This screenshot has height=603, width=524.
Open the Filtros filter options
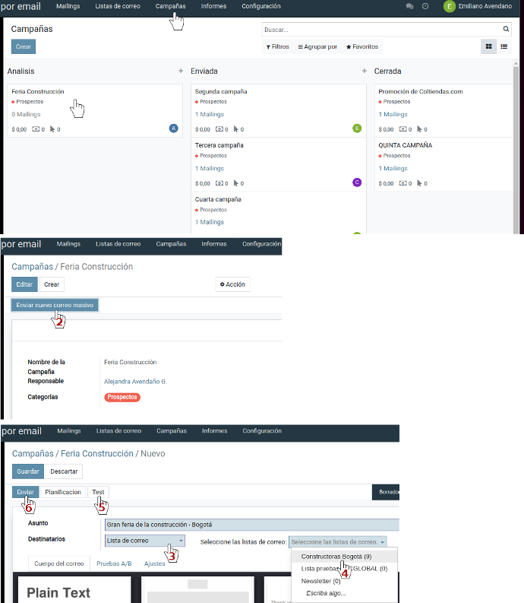[x=278, y=47]
